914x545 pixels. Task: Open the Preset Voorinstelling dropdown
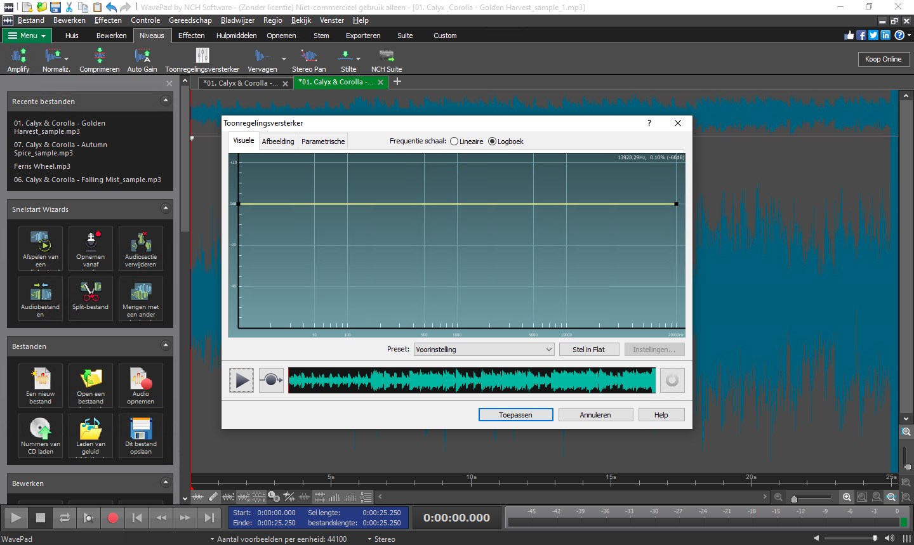click(x=484, y=350)
